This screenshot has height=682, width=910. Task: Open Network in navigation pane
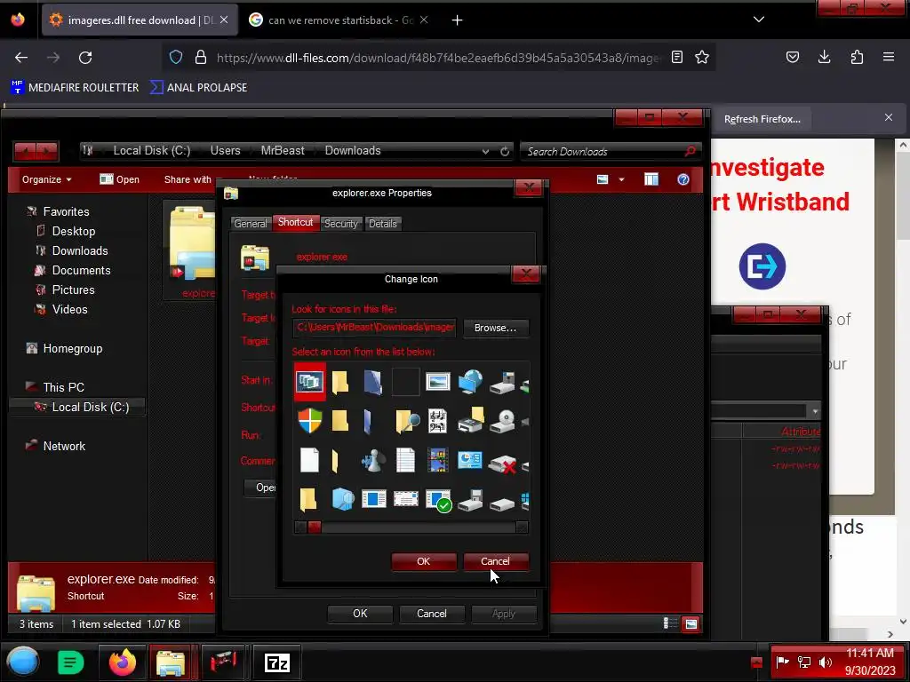tap(64, 446)
